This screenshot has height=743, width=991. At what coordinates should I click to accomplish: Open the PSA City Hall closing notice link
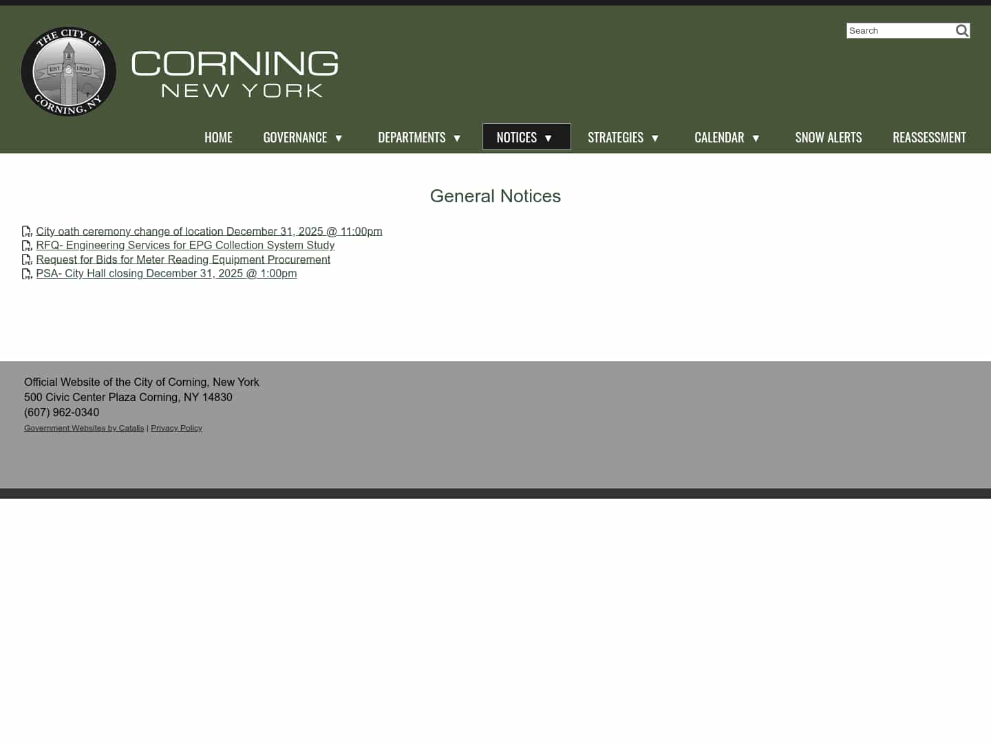[x=167, y=273]
